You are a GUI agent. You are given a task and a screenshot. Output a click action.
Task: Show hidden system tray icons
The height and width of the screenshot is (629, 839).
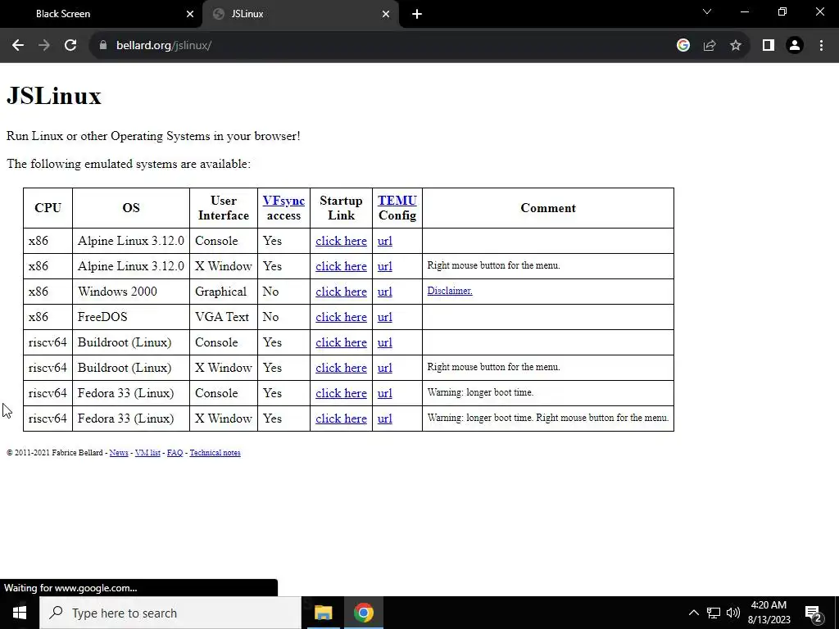[693, 613]
